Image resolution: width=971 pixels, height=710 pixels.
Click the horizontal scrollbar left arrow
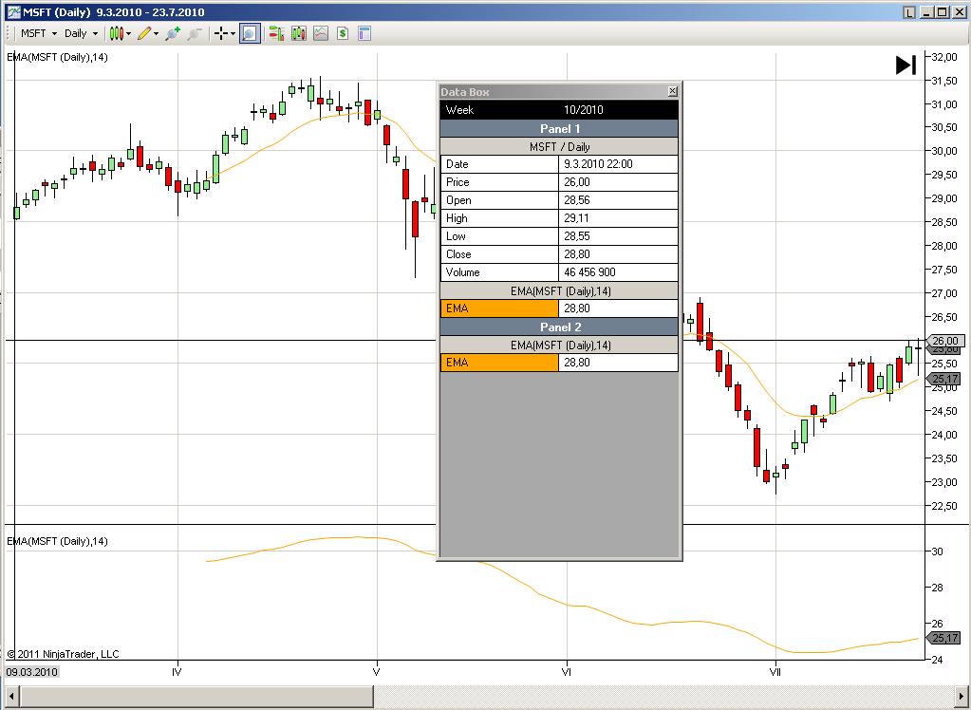coord(10,697)
